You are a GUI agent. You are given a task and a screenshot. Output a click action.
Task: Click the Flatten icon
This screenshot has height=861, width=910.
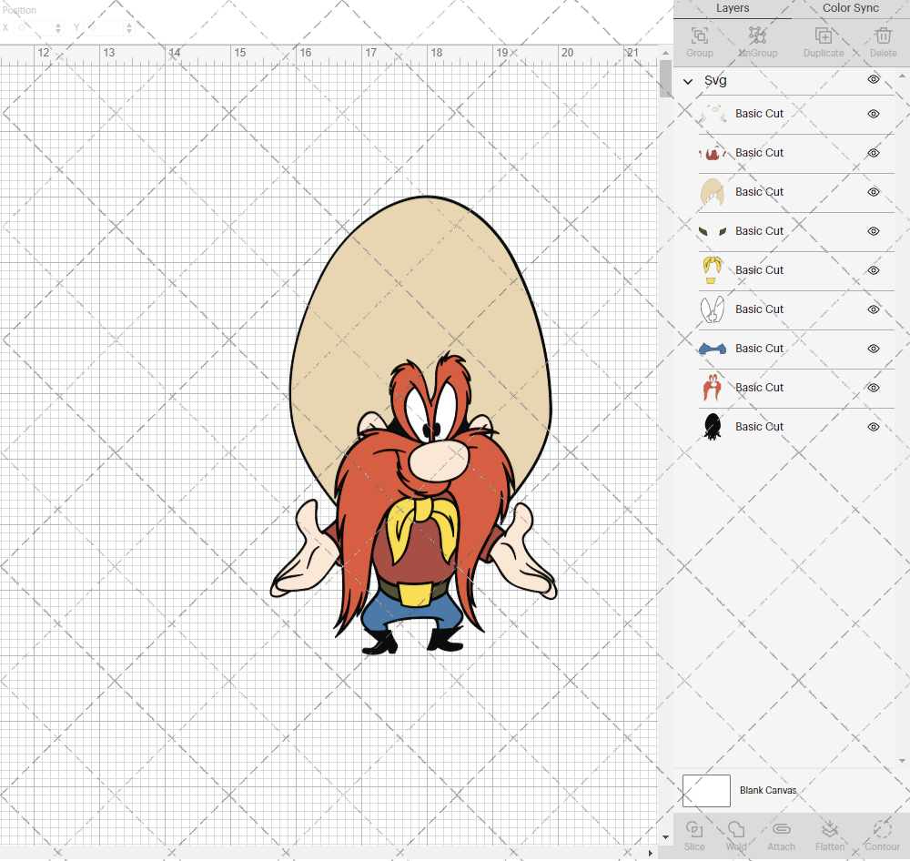click(830, 829)
